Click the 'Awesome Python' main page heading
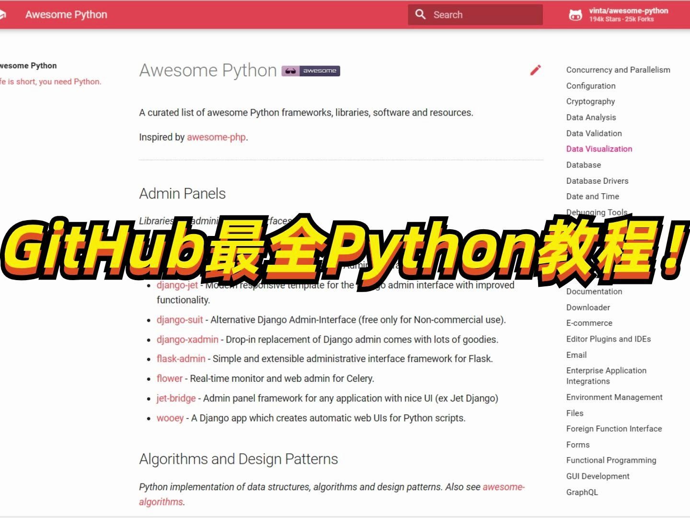This screenshot has width=690, height=518. (208, 71)
